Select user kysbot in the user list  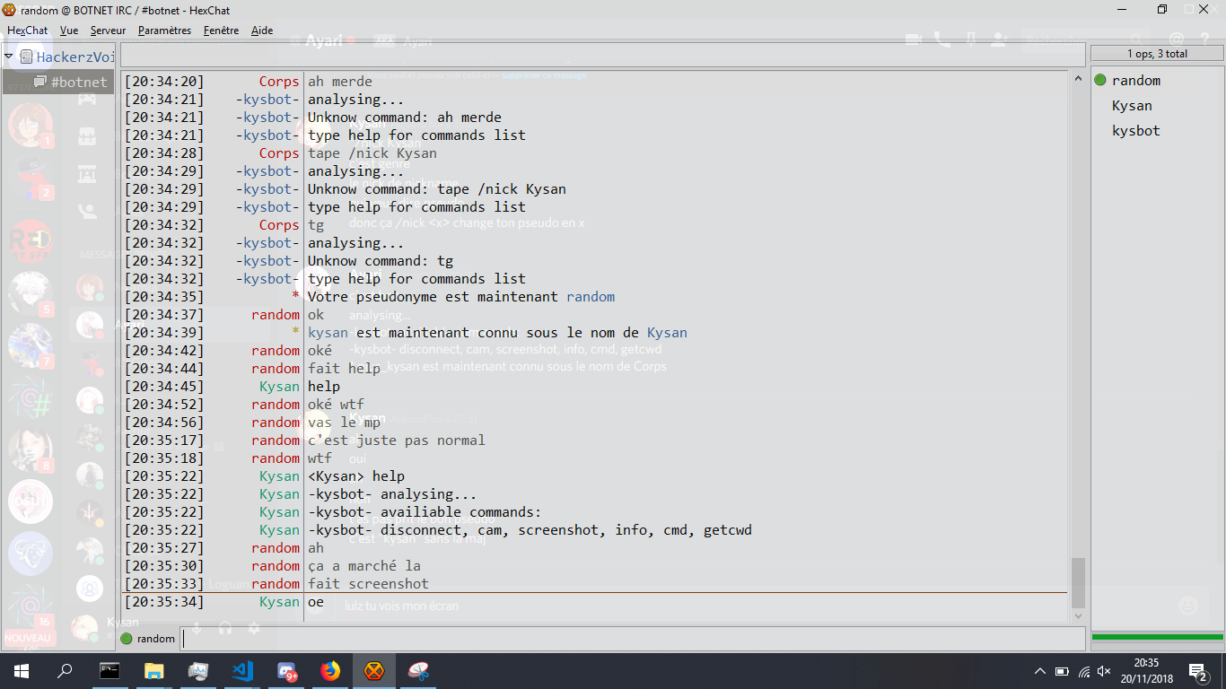[1136, 131]
